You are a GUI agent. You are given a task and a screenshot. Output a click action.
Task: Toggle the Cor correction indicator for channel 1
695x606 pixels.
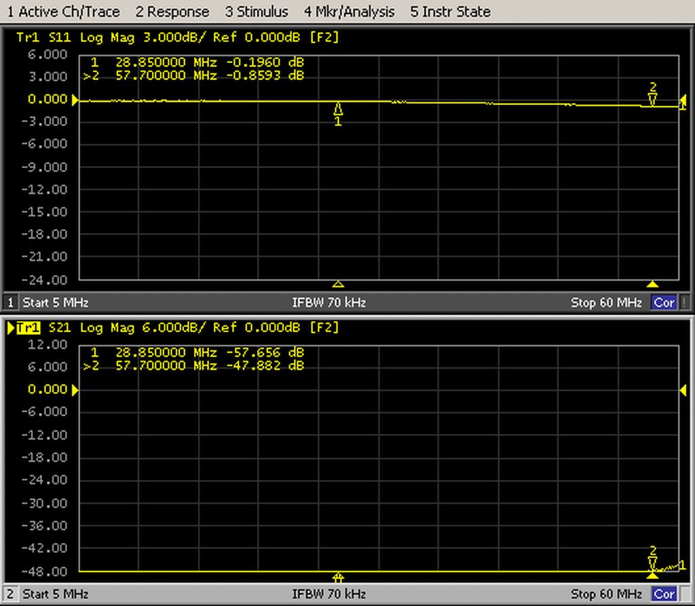663,302
